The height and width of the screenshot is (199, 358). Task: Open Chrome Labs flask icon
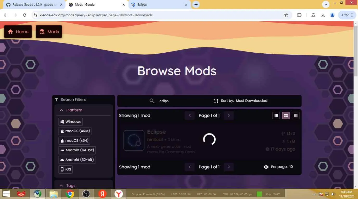(x=314, y=15)
